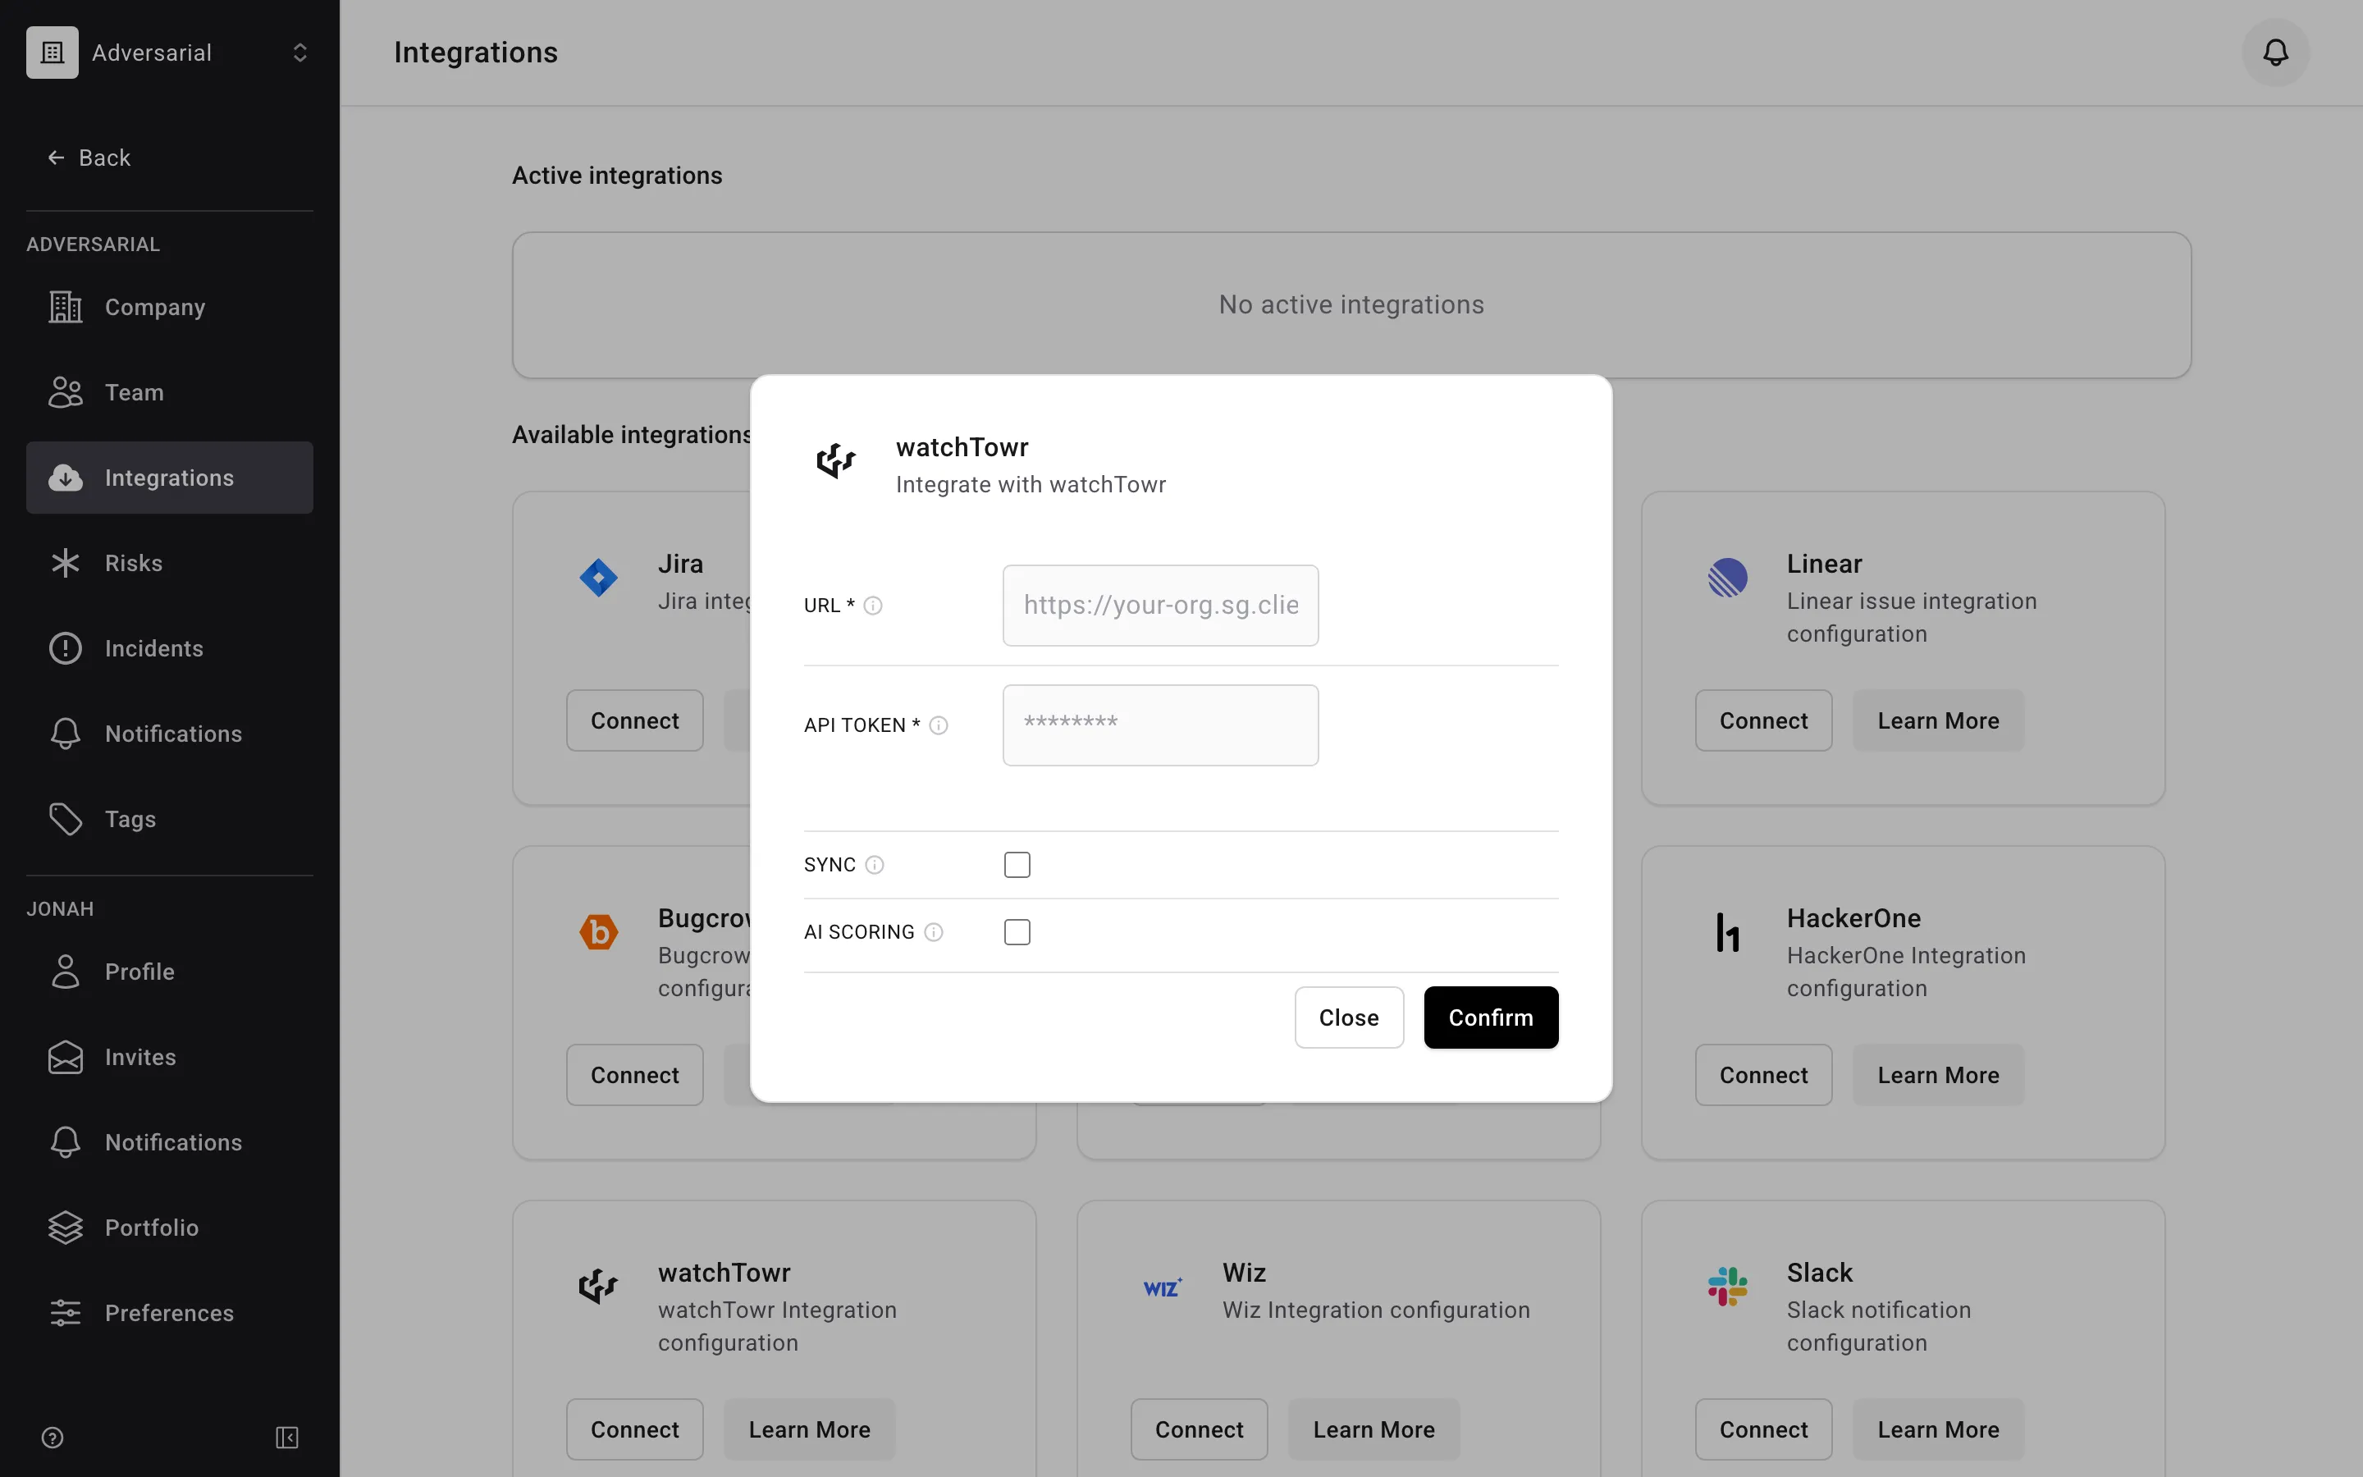Show the URL field info tooltip icon
The height and width of the screenshot is (1477, 2363).
point(873,606)
